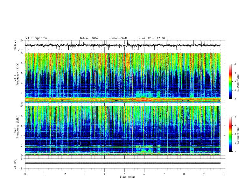
Task: Click the "-3" tick on ch.1 colorbar
Action: pos(235,64)
